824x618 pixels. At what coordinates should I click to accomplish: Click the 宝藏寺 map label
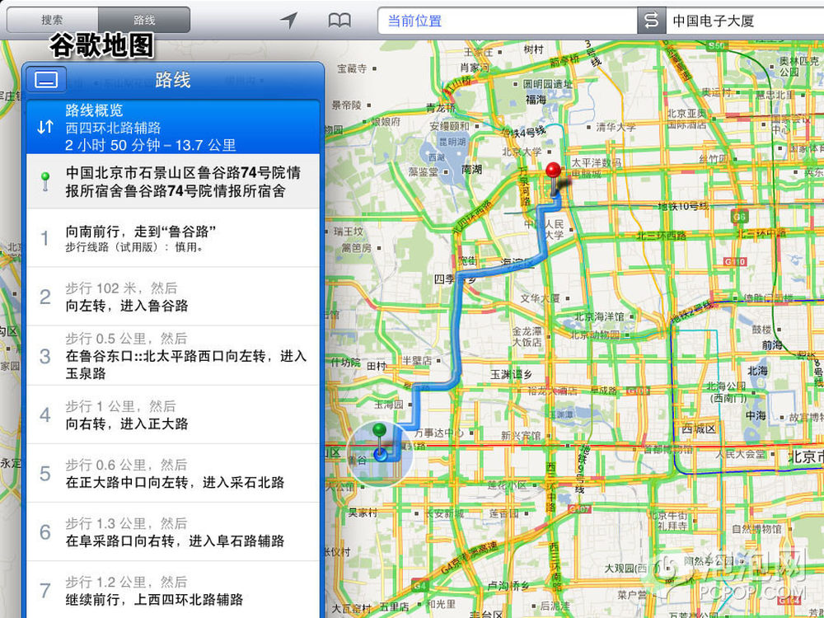tap(352, 68)
